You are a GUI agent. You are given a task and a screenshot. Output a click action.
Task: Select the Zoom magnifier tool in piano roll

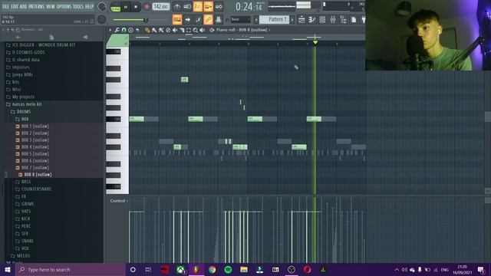coord(196,30)
